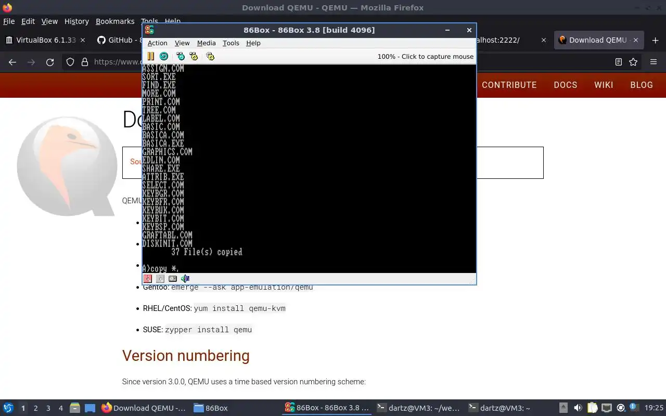
Task: Click 86Box sound status bar icon
Action: 185,279
